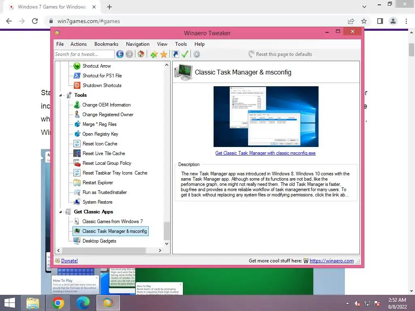Open Chrome three-dot menu
This screenshot has width=415, height=311.
406,21
